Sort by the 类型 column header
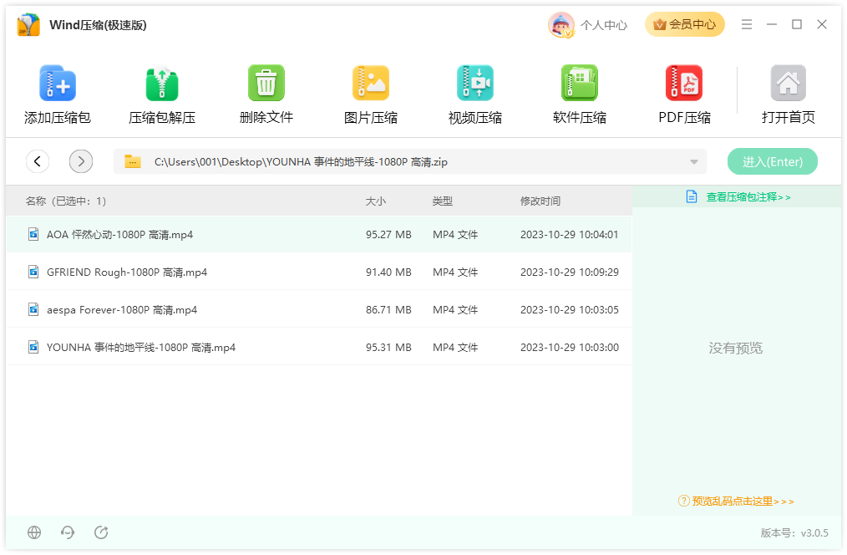 pos(443,201)
